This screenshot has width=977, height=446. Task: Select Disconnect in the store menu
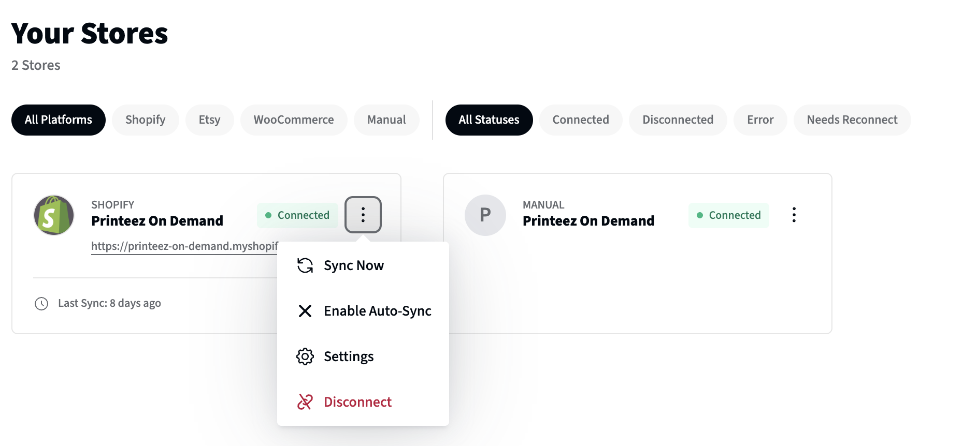tap(363, 402)
